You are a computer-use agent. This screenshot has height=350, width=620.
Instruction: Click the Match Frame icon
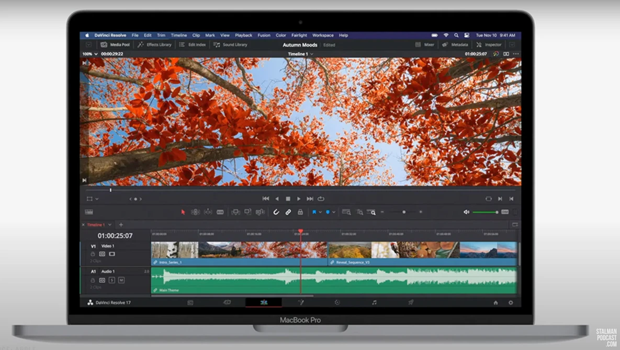tap(488, 199)
